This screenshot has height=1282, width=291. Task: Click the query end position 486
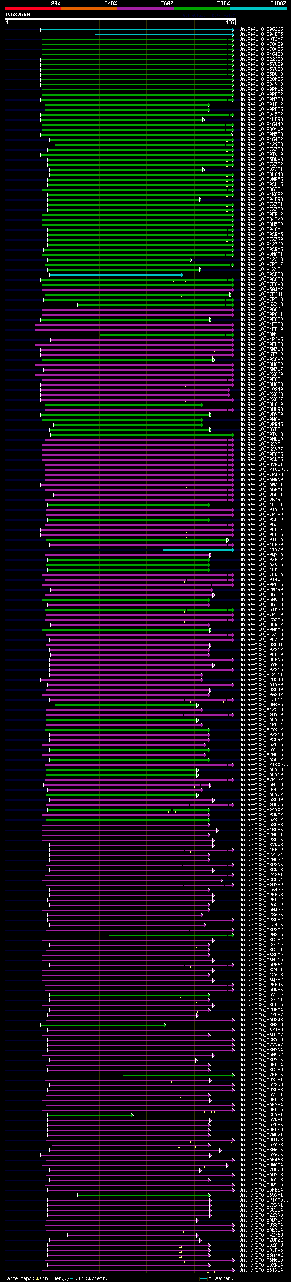[229, 22]
